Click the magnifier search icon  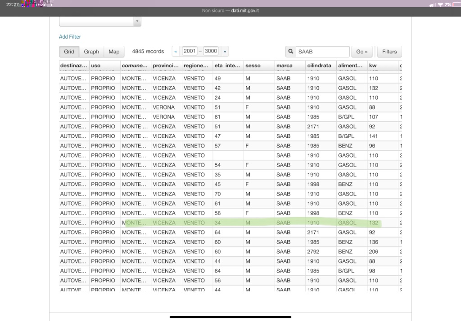click(x=290, y=52)
